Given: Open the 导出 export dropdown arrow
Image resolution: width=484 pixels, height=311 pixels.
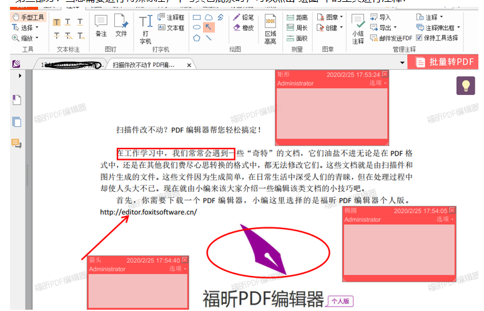Looking at the screenshot, I should (395, 27).
